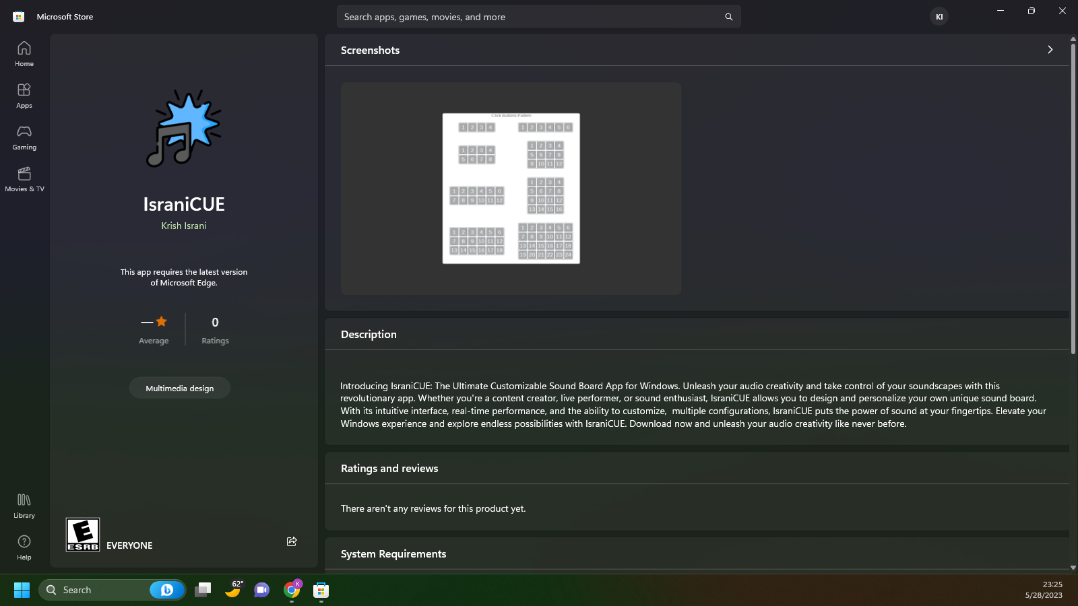Viewport: 1078px width, 606px height.
Task: Share the IsraniCUE app page
Action: tap(292, 541)
